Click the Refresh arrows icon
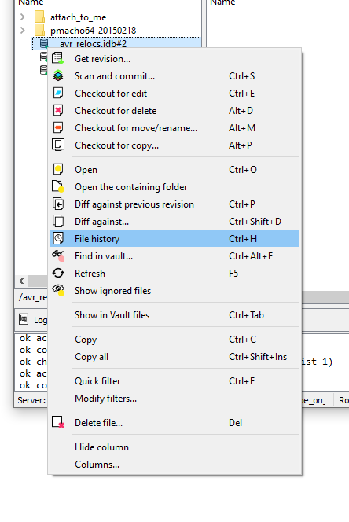 click(x=58, y=274)
